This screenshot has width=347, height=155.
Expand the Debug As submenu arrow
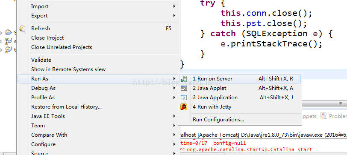pyautogui.click(x=174, y=88)
